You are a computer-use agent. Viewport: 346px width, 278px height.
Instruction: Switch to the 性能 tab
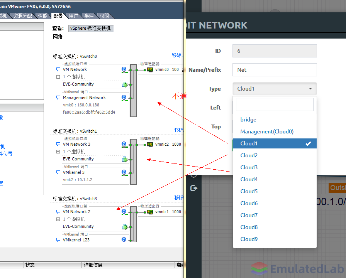point(42,16)
